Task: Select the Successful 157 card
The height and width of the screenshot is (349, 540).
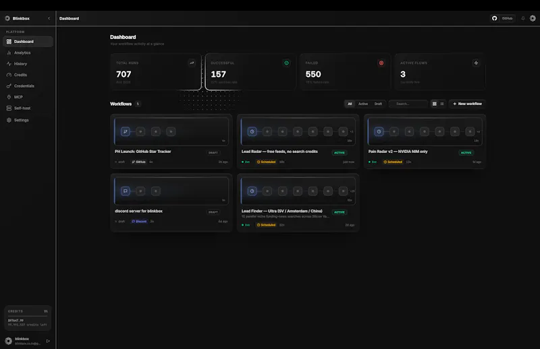Action: (250, 72)
